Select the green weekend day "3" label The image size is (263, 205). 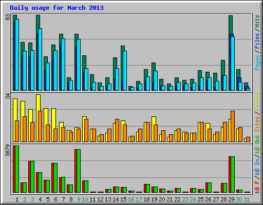(x=32, y=199)
